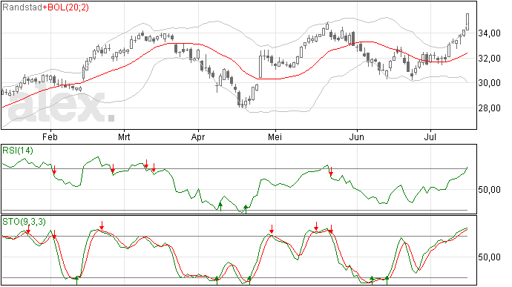Screen dimensions: 512x287
Task: Click the Mei month label
Action: (275, 136)
